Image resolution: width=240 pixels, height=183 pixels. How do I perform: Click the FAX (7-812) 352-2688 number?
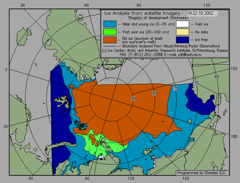click(x=141, y=55)
